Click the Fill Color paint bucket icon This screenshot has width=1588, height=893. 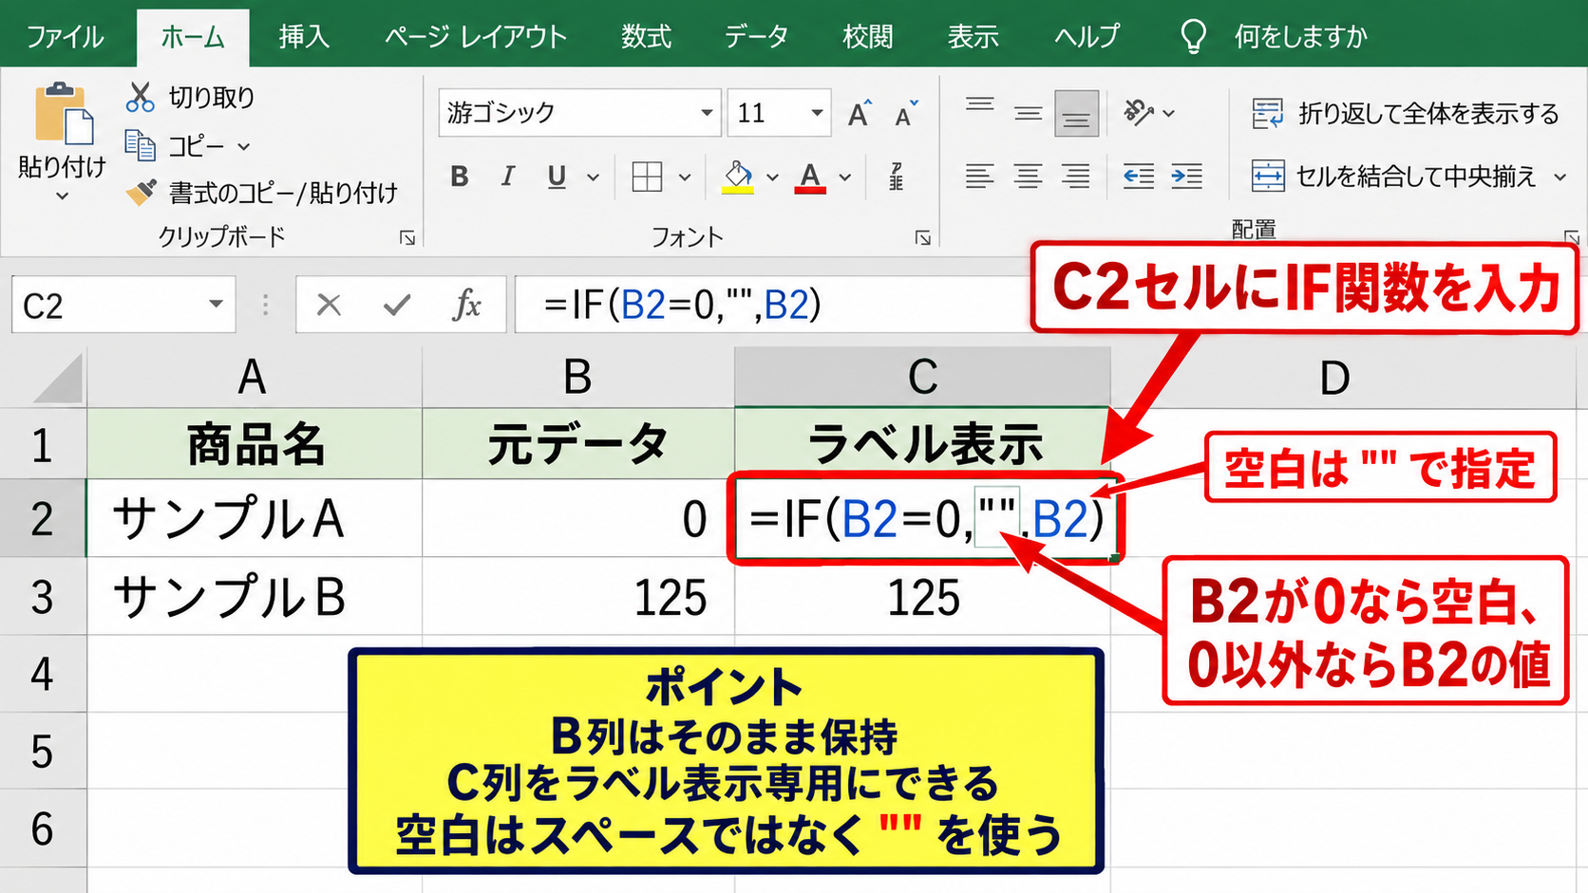(x=738, y=177)
